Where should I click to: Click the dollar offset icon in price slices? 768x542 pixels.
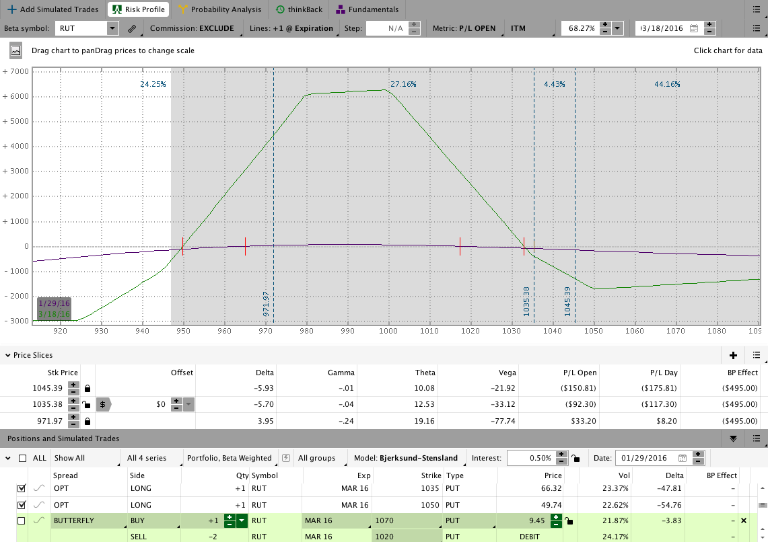[102, 404]
